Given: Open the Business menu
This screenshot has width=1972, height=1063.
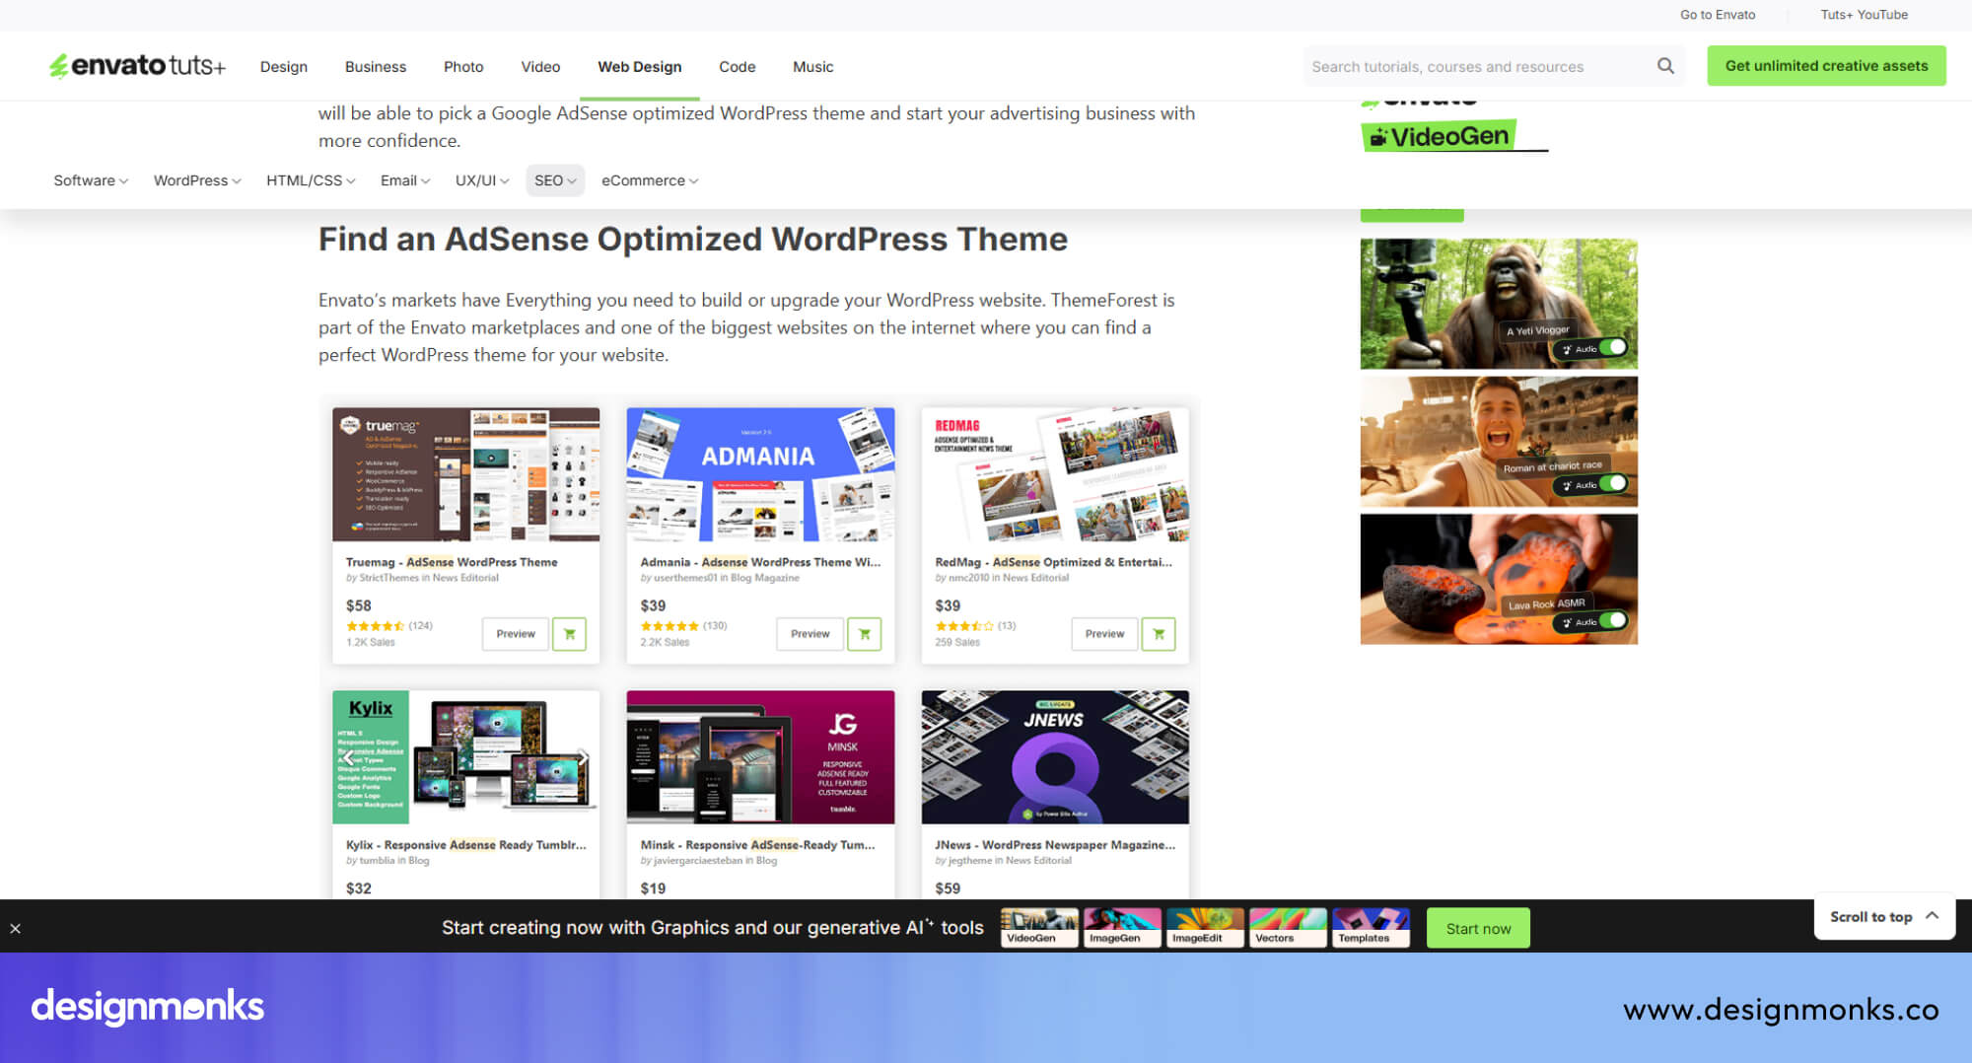Looking at the screenshot, I should coord(376,66).
